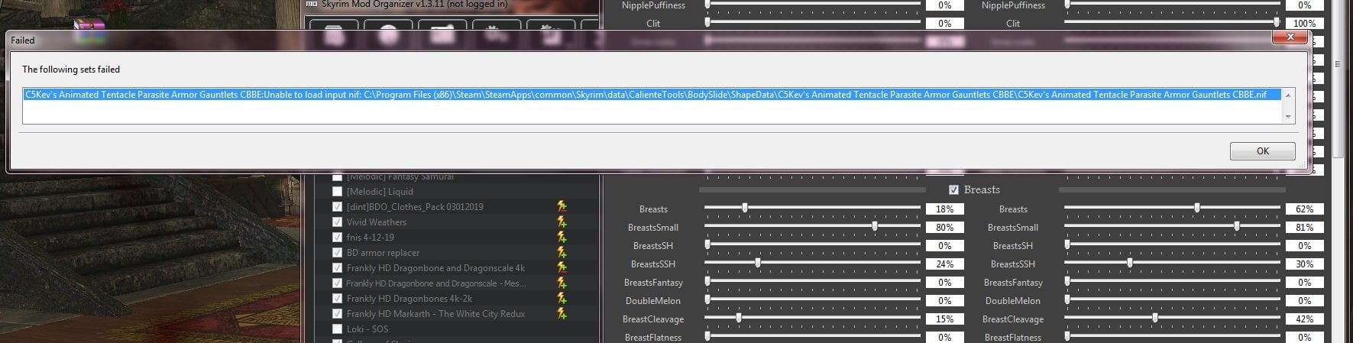This screenshot has height=343, width=1353.
Task: Click OK in the Failed dialog
Action: 1262,151
